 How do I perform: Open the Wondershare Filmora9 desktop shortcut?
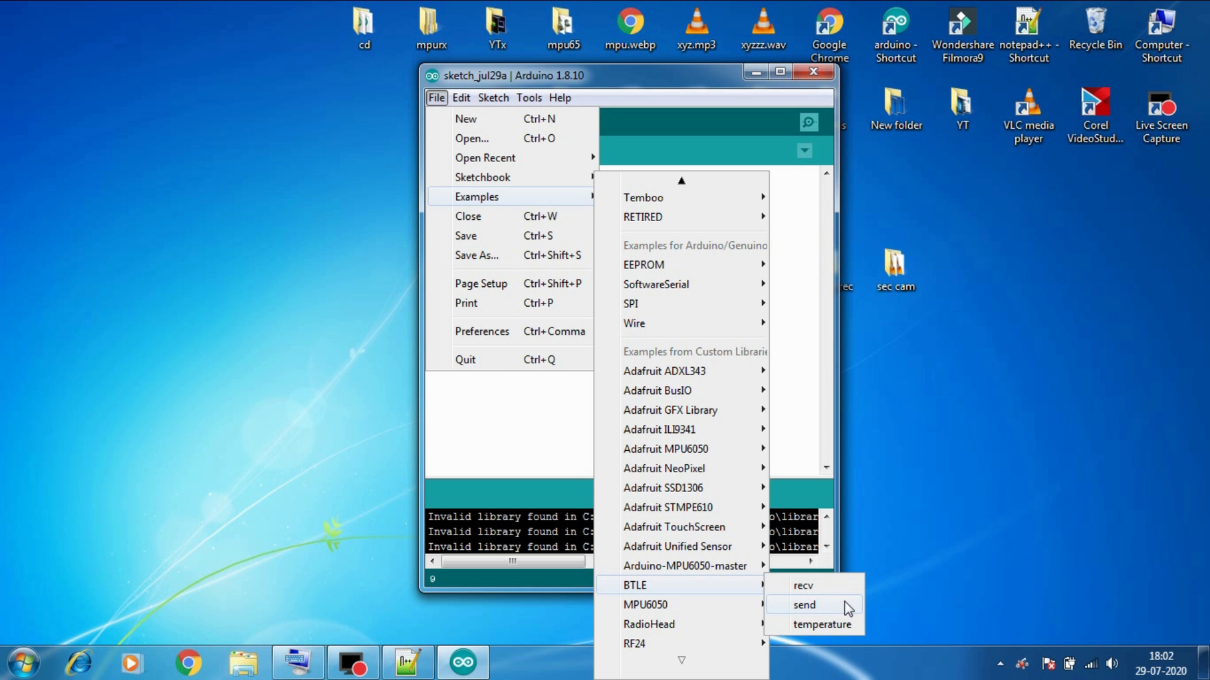pos(962,35)
